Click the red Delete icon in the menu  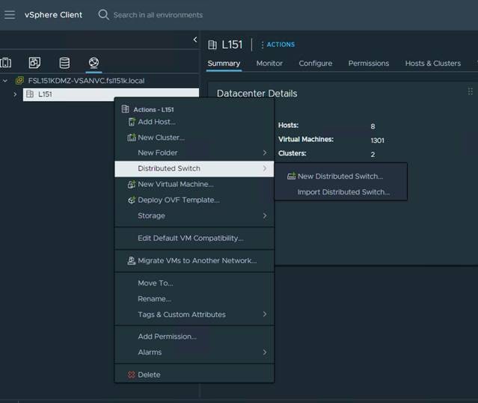[132, 375]
